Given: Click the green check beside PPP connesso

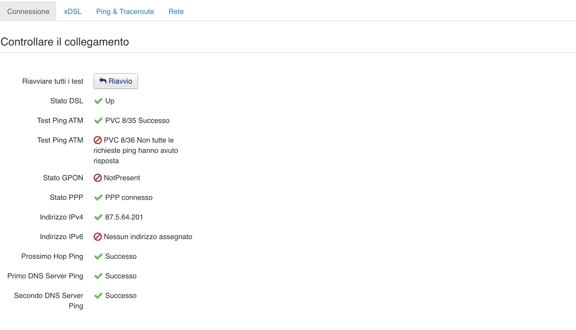Looking at the screenshot, I should pos(98,198).
